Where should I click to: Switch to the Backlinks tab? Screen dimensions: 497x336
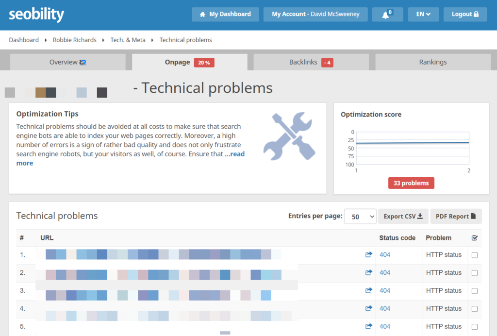[311, 62]
